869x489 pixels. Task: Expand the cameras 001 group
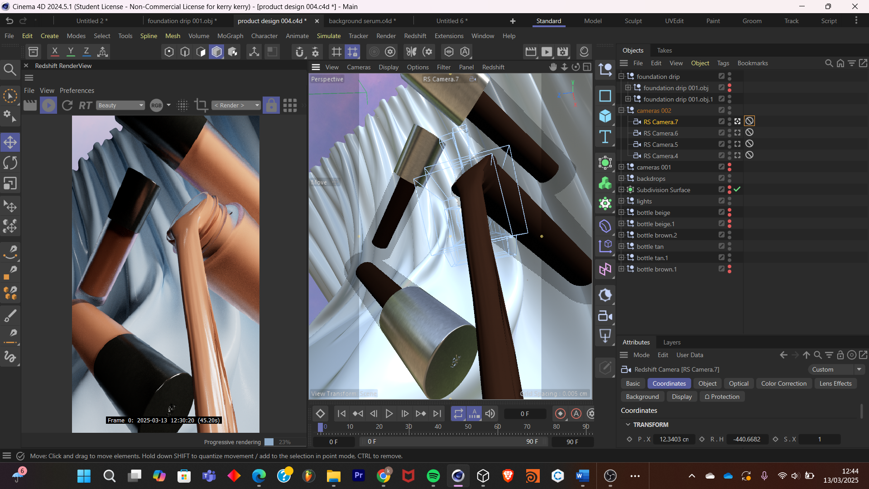tap(621, 167)
